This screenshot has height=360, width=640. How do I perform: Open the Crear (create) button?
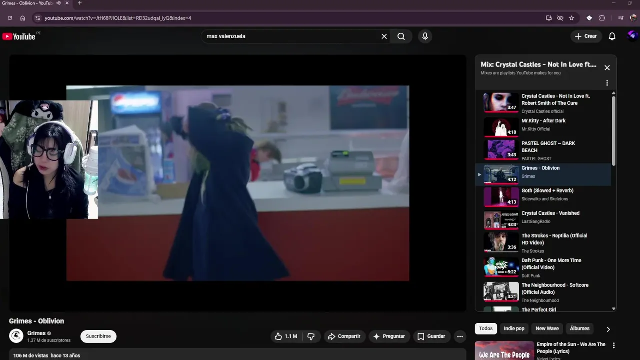tap(585, 36)
